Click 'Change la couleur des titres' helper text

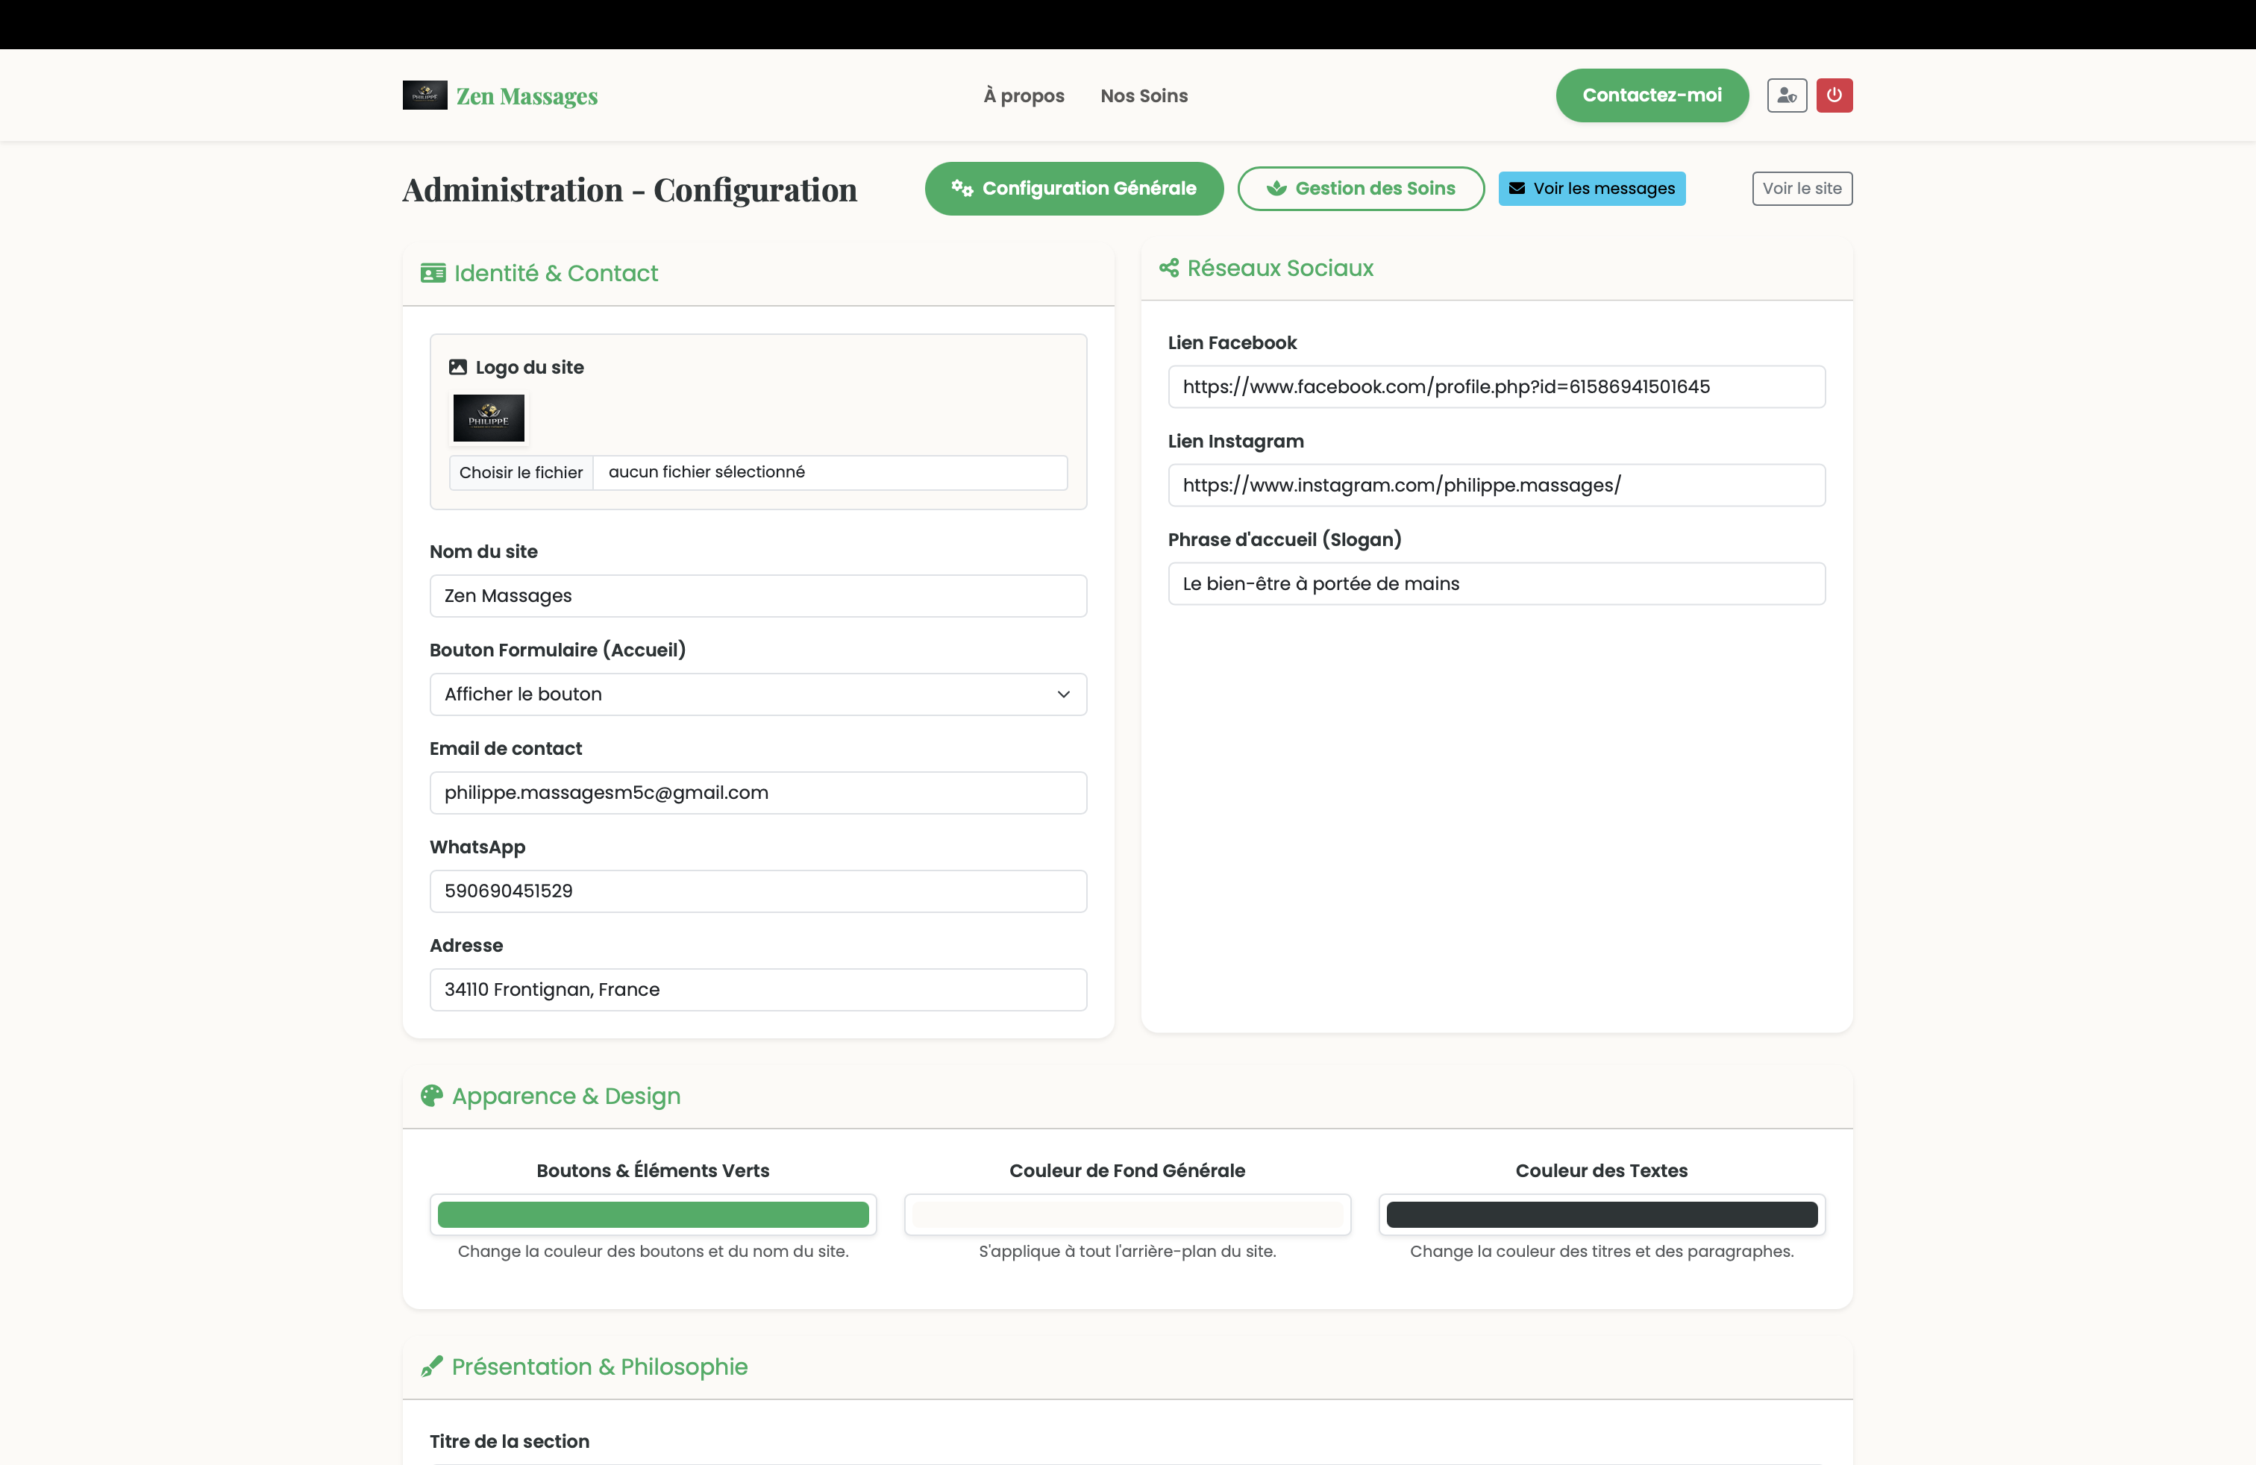pyautogui.click(x=1602, y=1252)
